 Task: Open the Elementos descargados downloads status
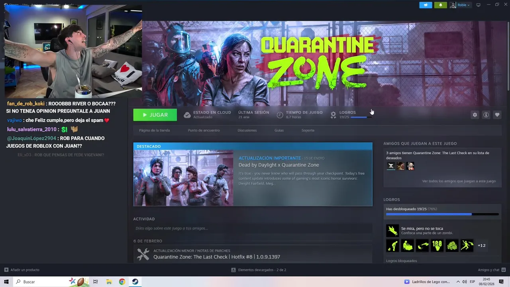(259, 270)
